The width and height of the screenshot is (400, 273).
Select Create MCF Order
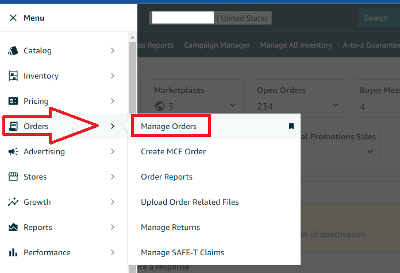(x=173, y=151)
